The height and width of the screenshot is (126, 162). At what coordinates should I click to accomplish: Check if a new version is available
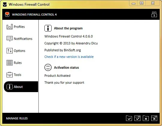[x=69, y=57]
